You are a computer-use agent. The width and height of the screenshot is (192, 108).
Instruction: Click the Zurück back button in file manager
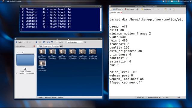point(19,42)
